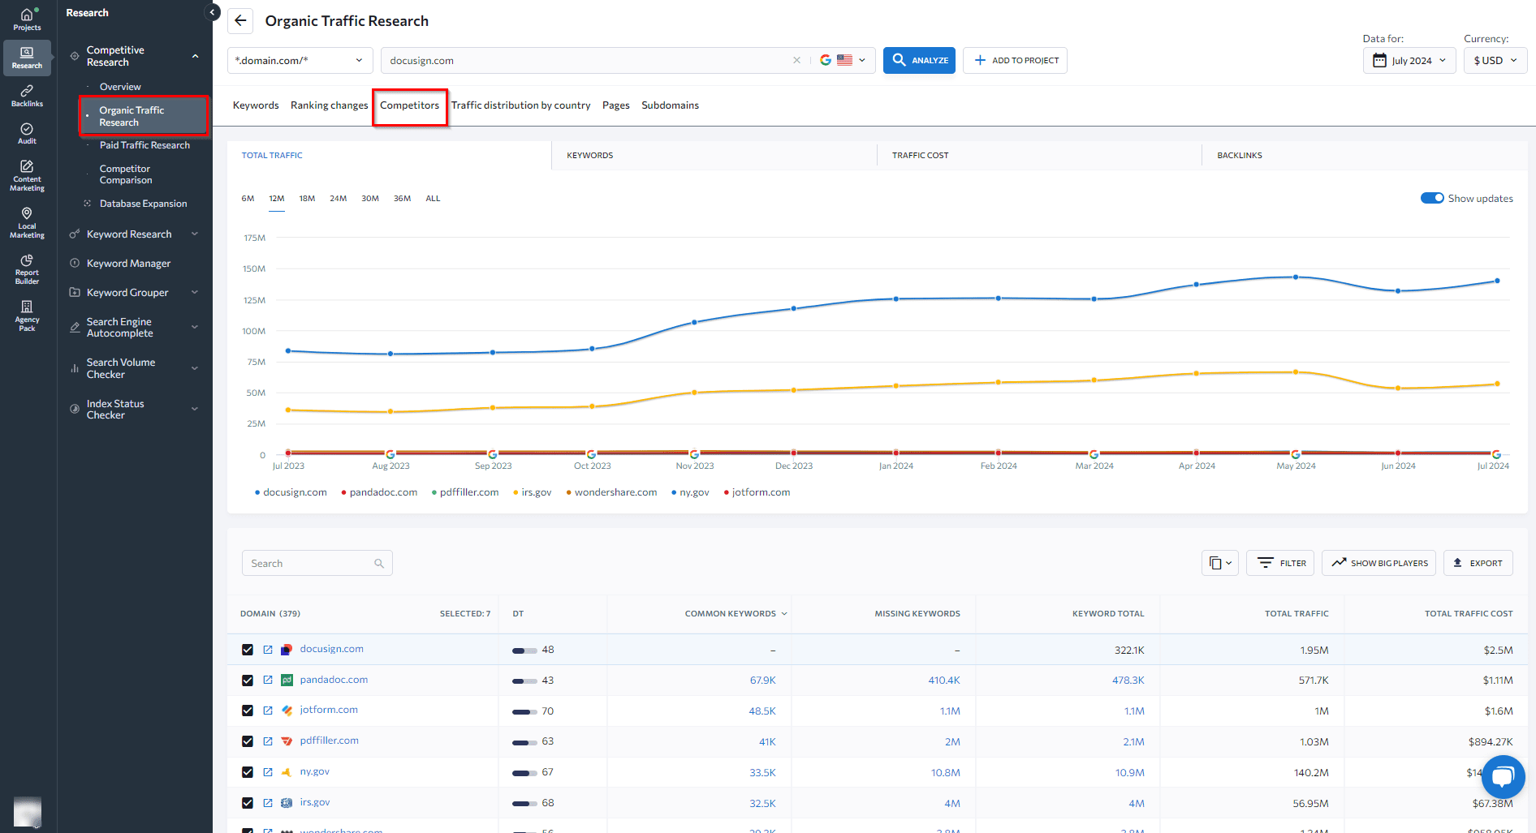Click the search magnifier icon in table search
Image resolution: width=1536 pixels, height=833 pixels.
pos(379,564)
